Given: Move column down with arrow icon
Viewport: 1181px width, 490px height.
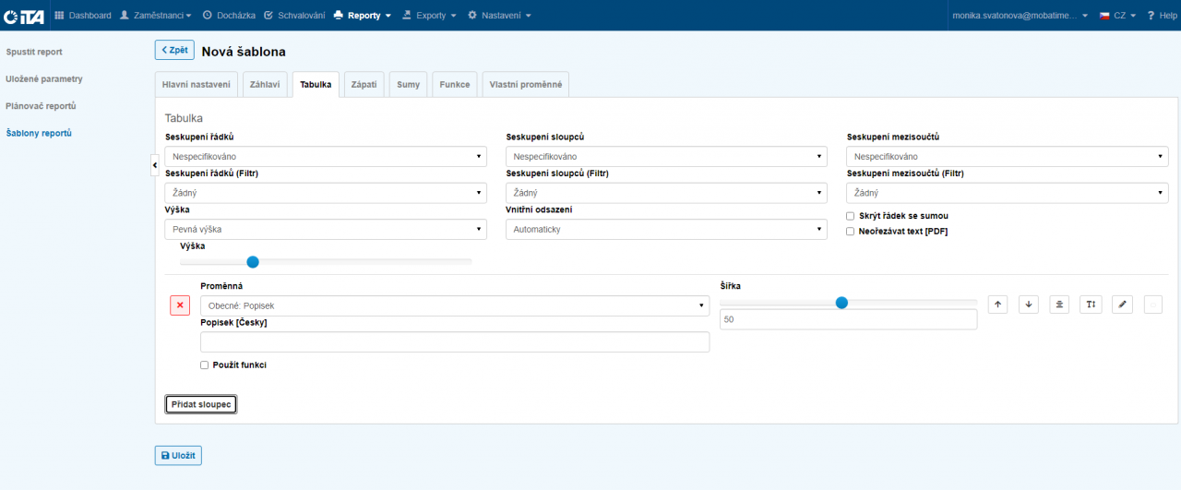Looking at the screenshot, I should [x=1029, y=305].
